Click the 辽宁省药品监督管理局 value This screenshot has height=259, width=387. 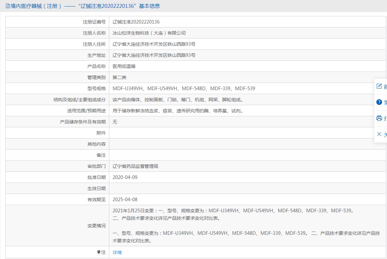(135, 166)
